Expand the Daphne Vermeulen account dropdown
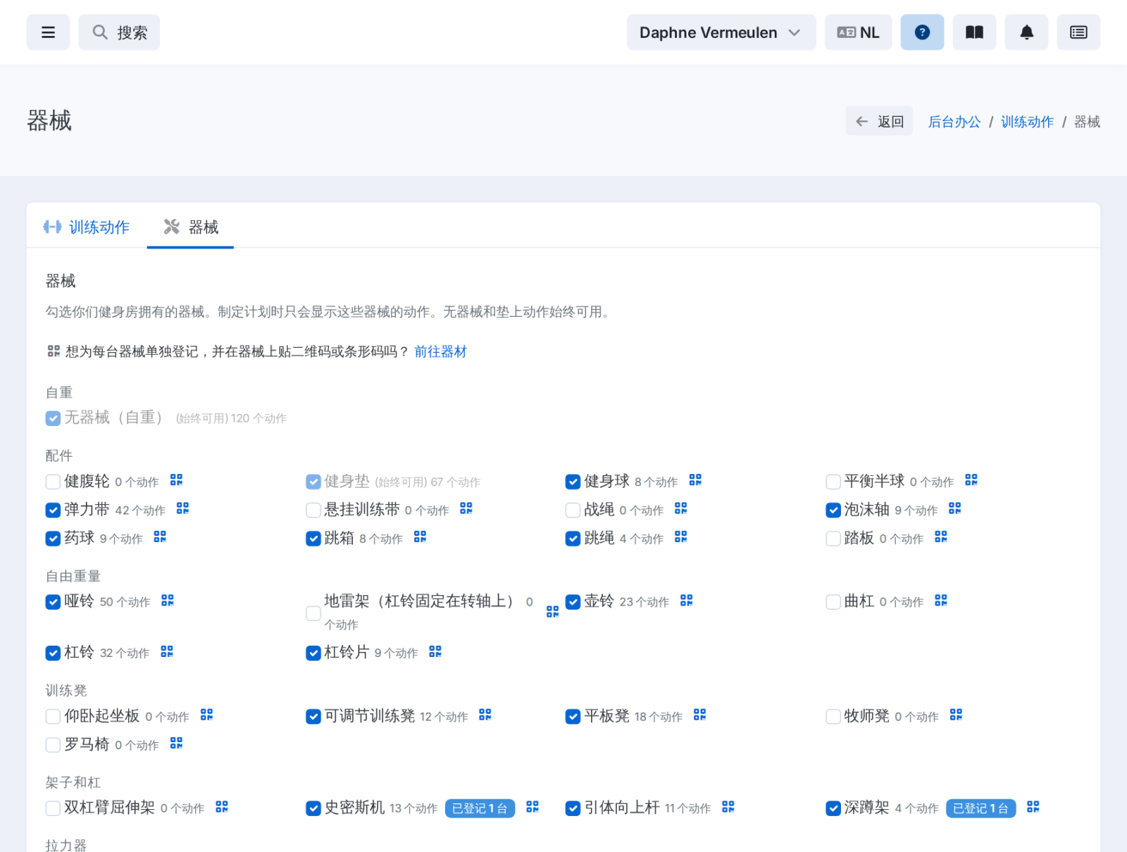This screenshot has height=852, width=1127. [x=721, y=32]
